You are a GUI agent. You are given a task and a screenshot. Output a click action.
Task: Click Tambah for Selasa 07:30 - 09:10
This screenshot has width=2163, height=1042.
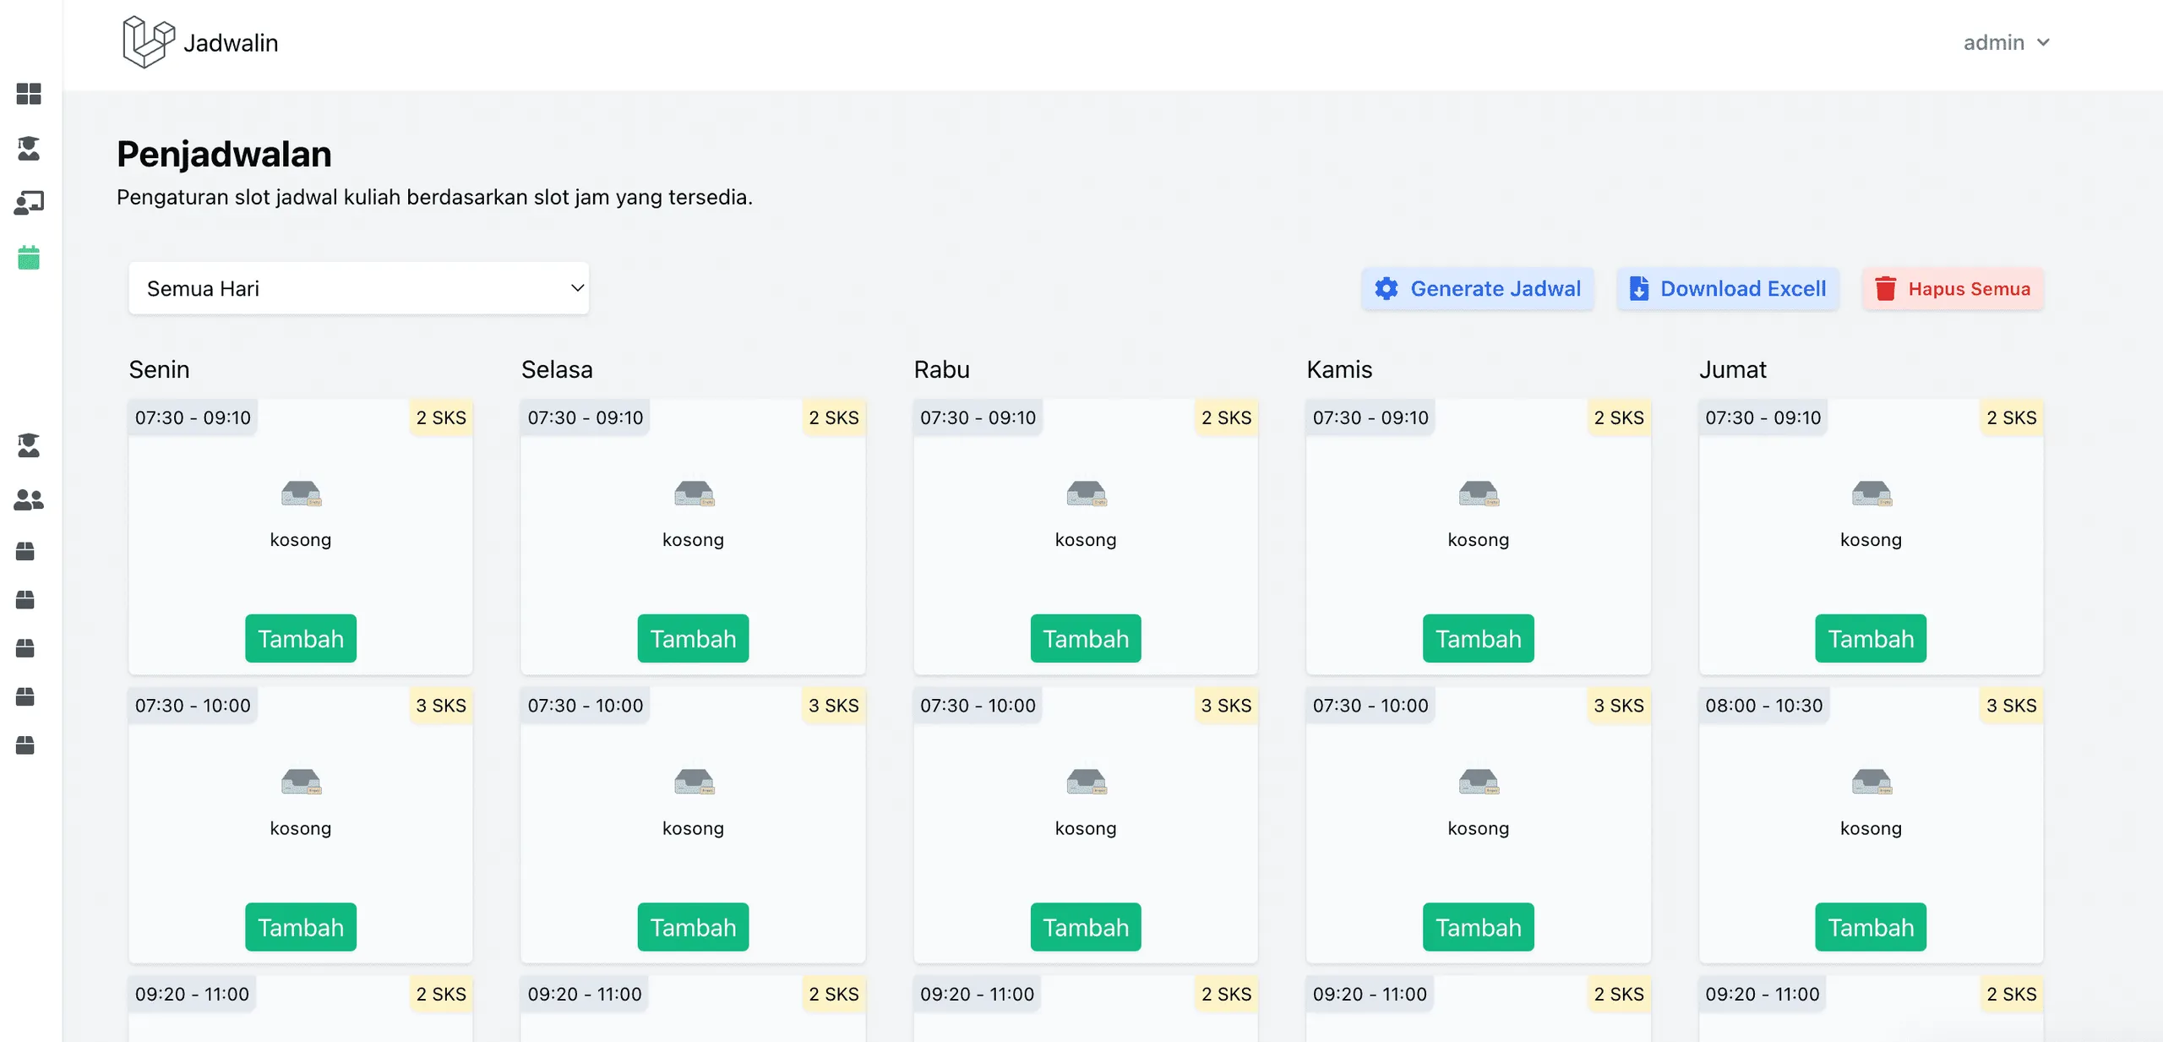point(693,639)
